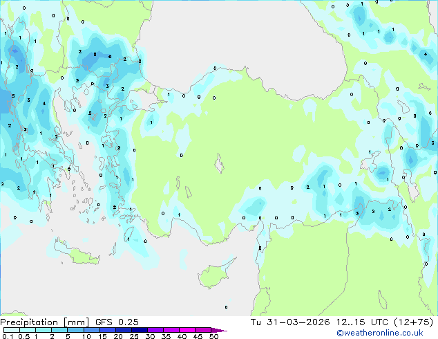Click the 'Tu 31-03-2026' date text
This screenshot has height=339, width=438.
tap(290, 322)
